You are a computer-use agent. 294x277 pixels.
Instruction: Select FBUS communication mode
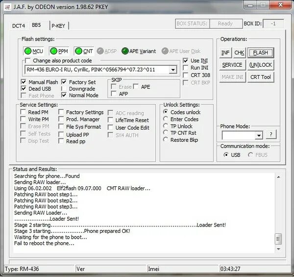[250, 155]
